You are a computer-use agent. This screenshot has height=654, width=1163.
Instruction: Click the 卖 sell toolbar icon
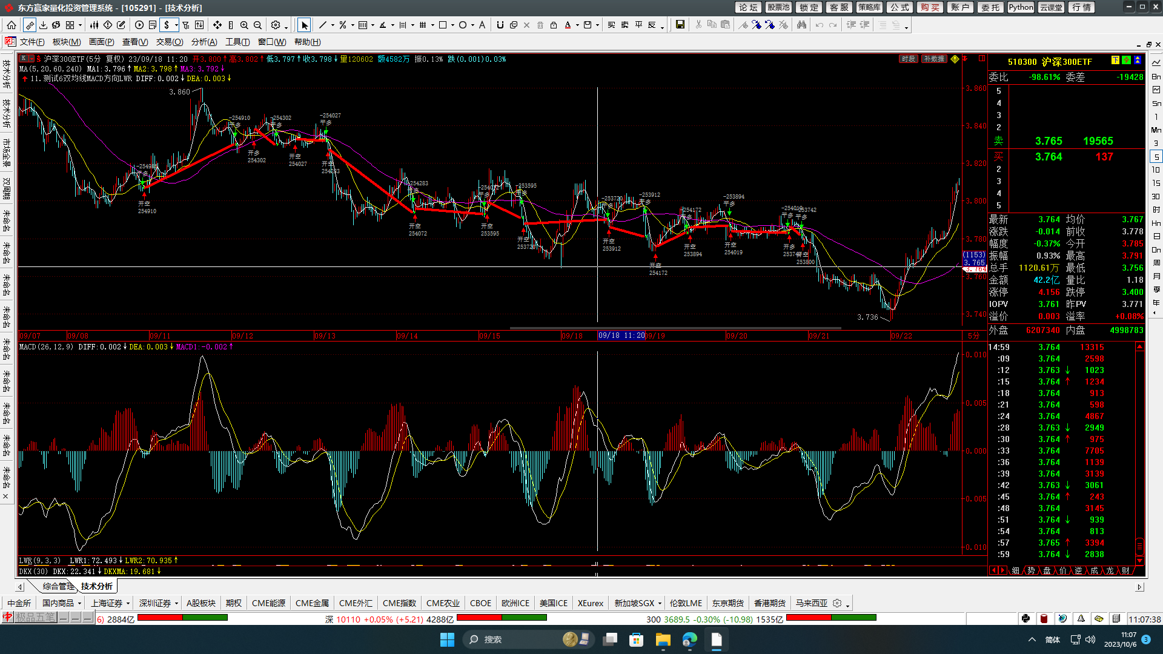click(625, 25)
